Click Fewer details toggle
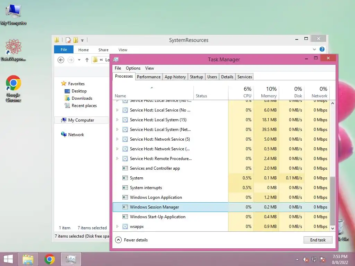This screenshot has height=266, width=355. tap(131, 240)
